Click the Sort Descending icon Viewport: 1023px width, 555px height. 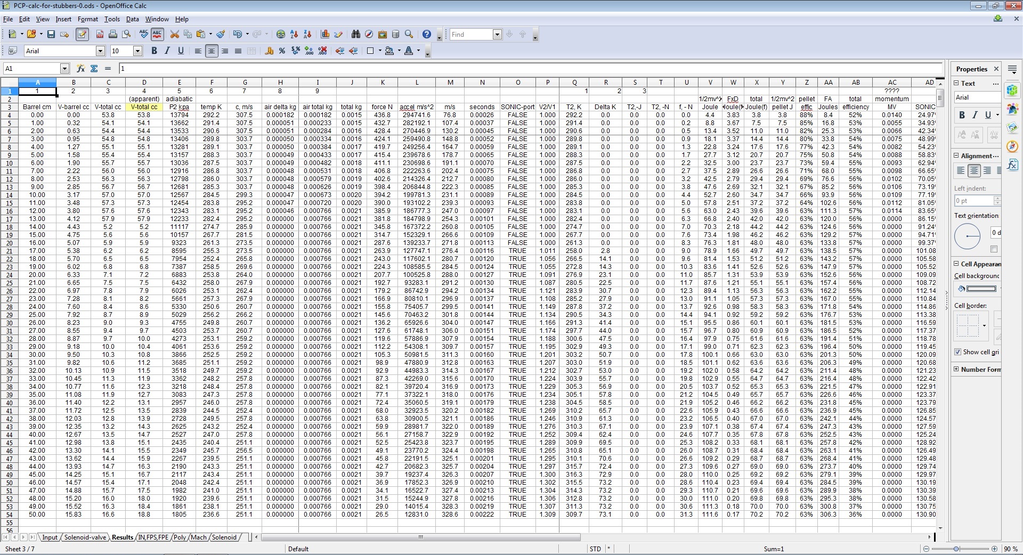pos(307,35)
